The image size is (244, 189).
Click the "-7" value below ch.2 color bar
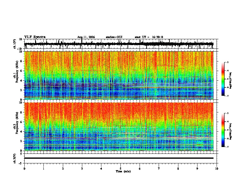pyautogui.click(x=227, y=147)
